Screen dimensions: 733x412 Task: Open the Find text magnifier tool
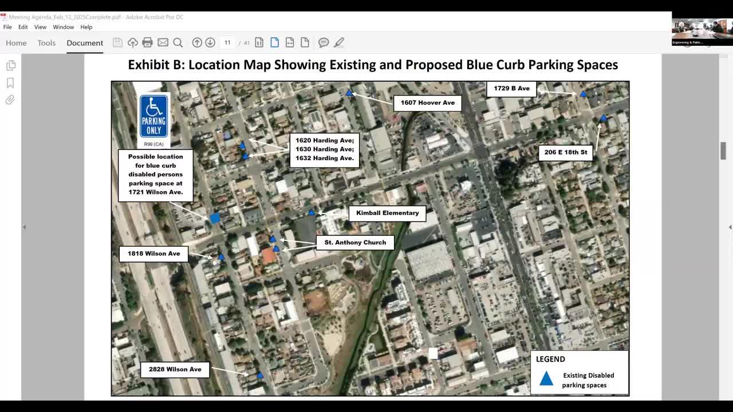pyautogui.click(x=178, y=42)
